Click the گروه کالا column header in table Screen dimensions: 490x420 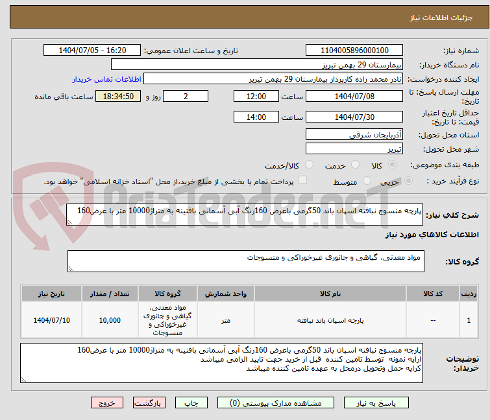(167, 294)
